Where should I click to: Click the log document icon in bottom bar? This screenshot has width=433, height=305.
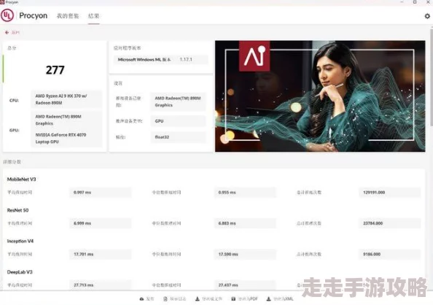165,299
